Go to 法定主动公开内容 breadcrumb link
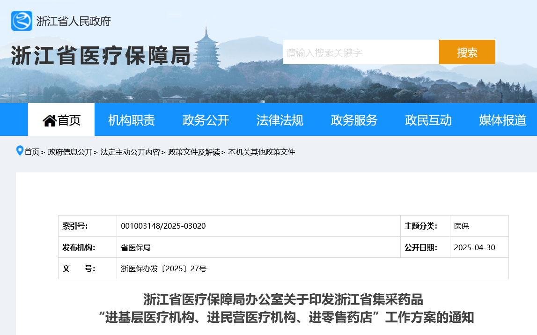 tap(130, 152)
